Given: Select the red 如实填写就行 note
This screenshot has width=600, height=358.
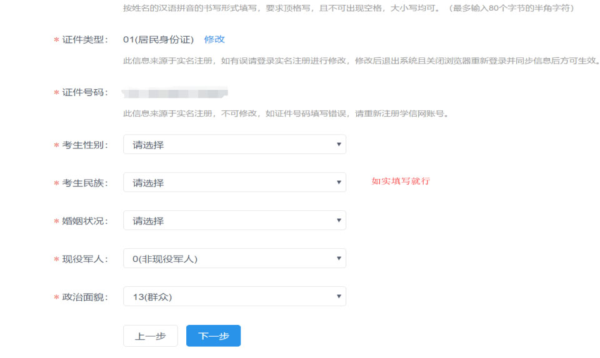Looking at the screenshot, I should click(x=401, y=181).
